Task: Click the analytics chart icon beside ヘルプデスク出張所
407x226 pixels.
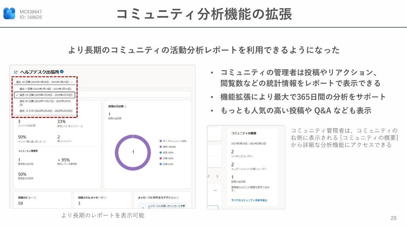Action: 16,72
